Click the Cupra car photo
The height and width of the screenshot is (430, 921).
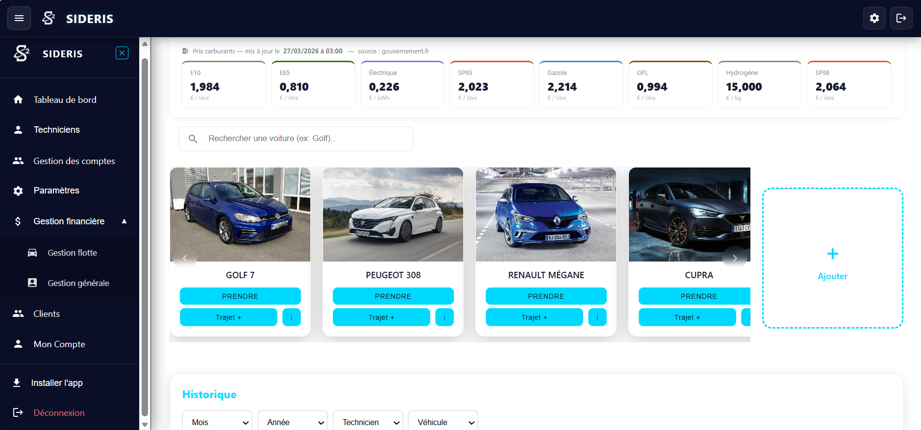690,215
